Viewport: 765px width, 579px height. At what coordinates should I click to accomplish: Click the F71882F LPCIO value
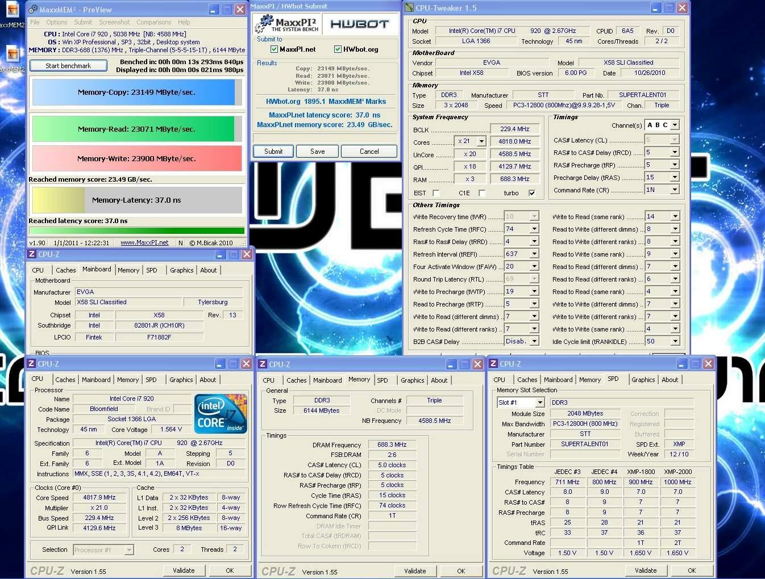159,337
